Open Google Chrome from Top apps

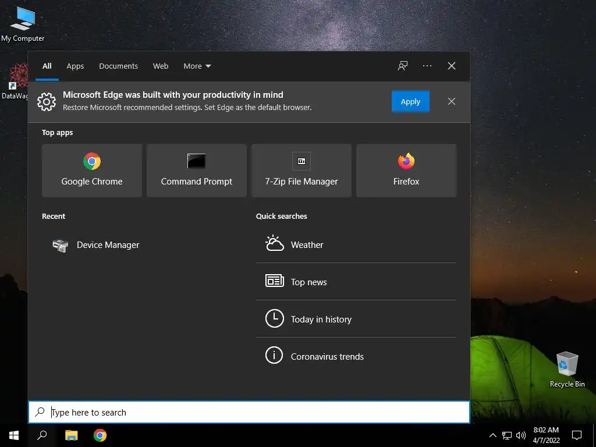pos(92,171)
